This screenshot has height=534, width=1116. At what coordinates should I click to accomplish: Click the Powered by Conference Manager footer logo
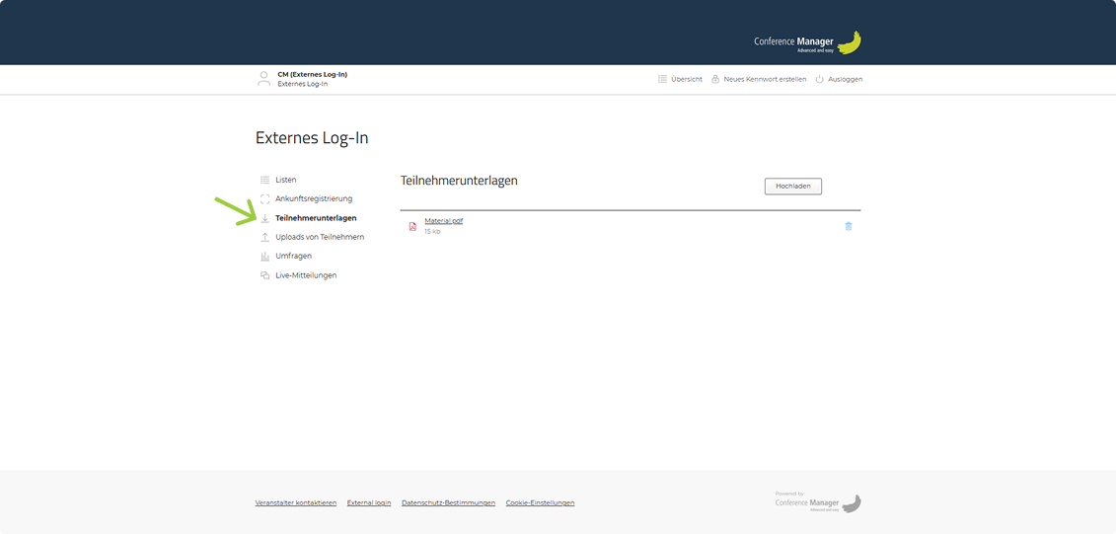(818, 502)
